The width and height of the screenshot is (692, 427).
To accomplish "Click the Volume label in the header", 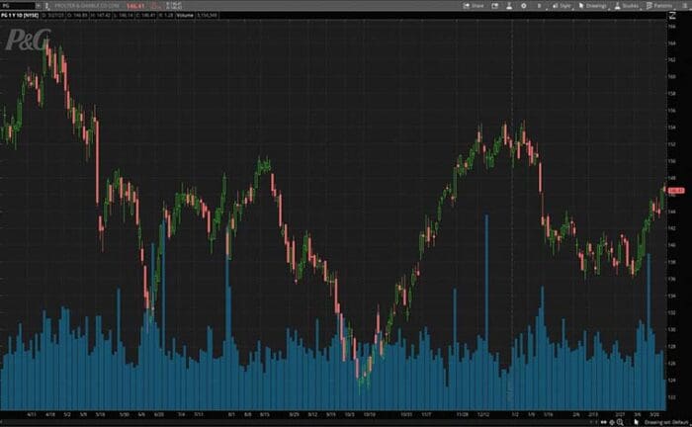I will [x=185, y=15].
